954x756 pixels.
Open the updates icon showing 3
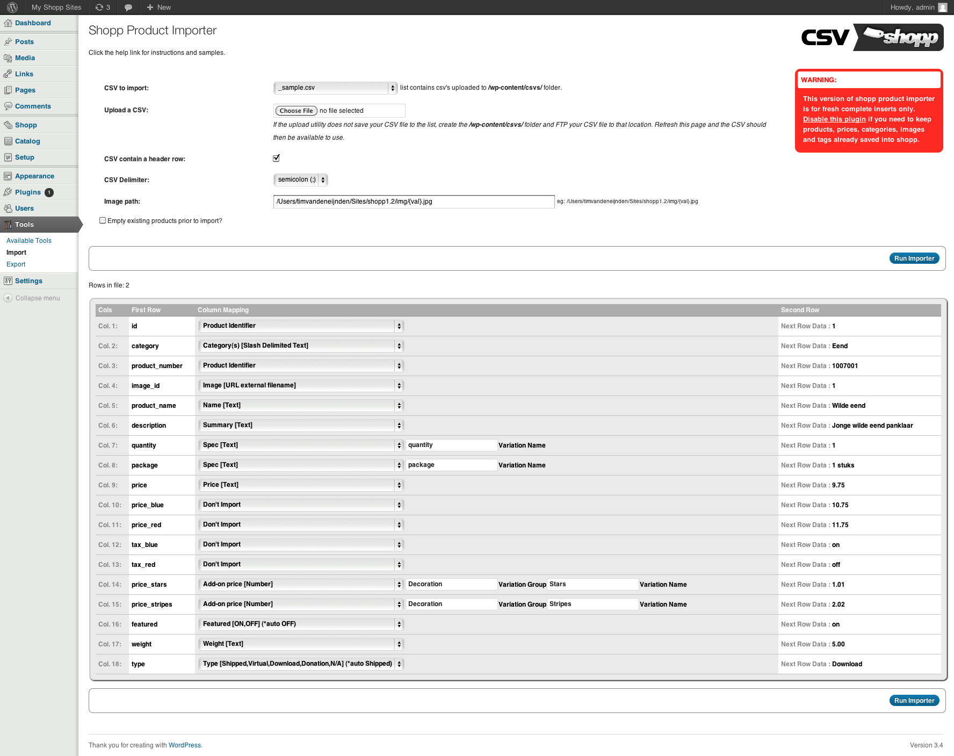103,8
